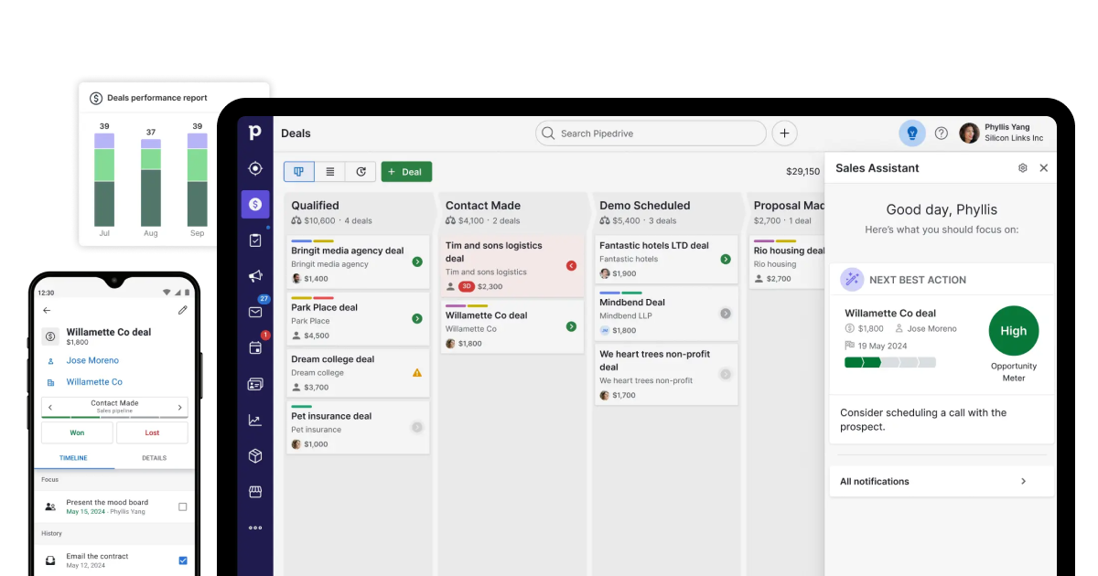Screen dimensions: 1098x576
Task: Click Jul bar in performance report
Action: pos(104,180)
